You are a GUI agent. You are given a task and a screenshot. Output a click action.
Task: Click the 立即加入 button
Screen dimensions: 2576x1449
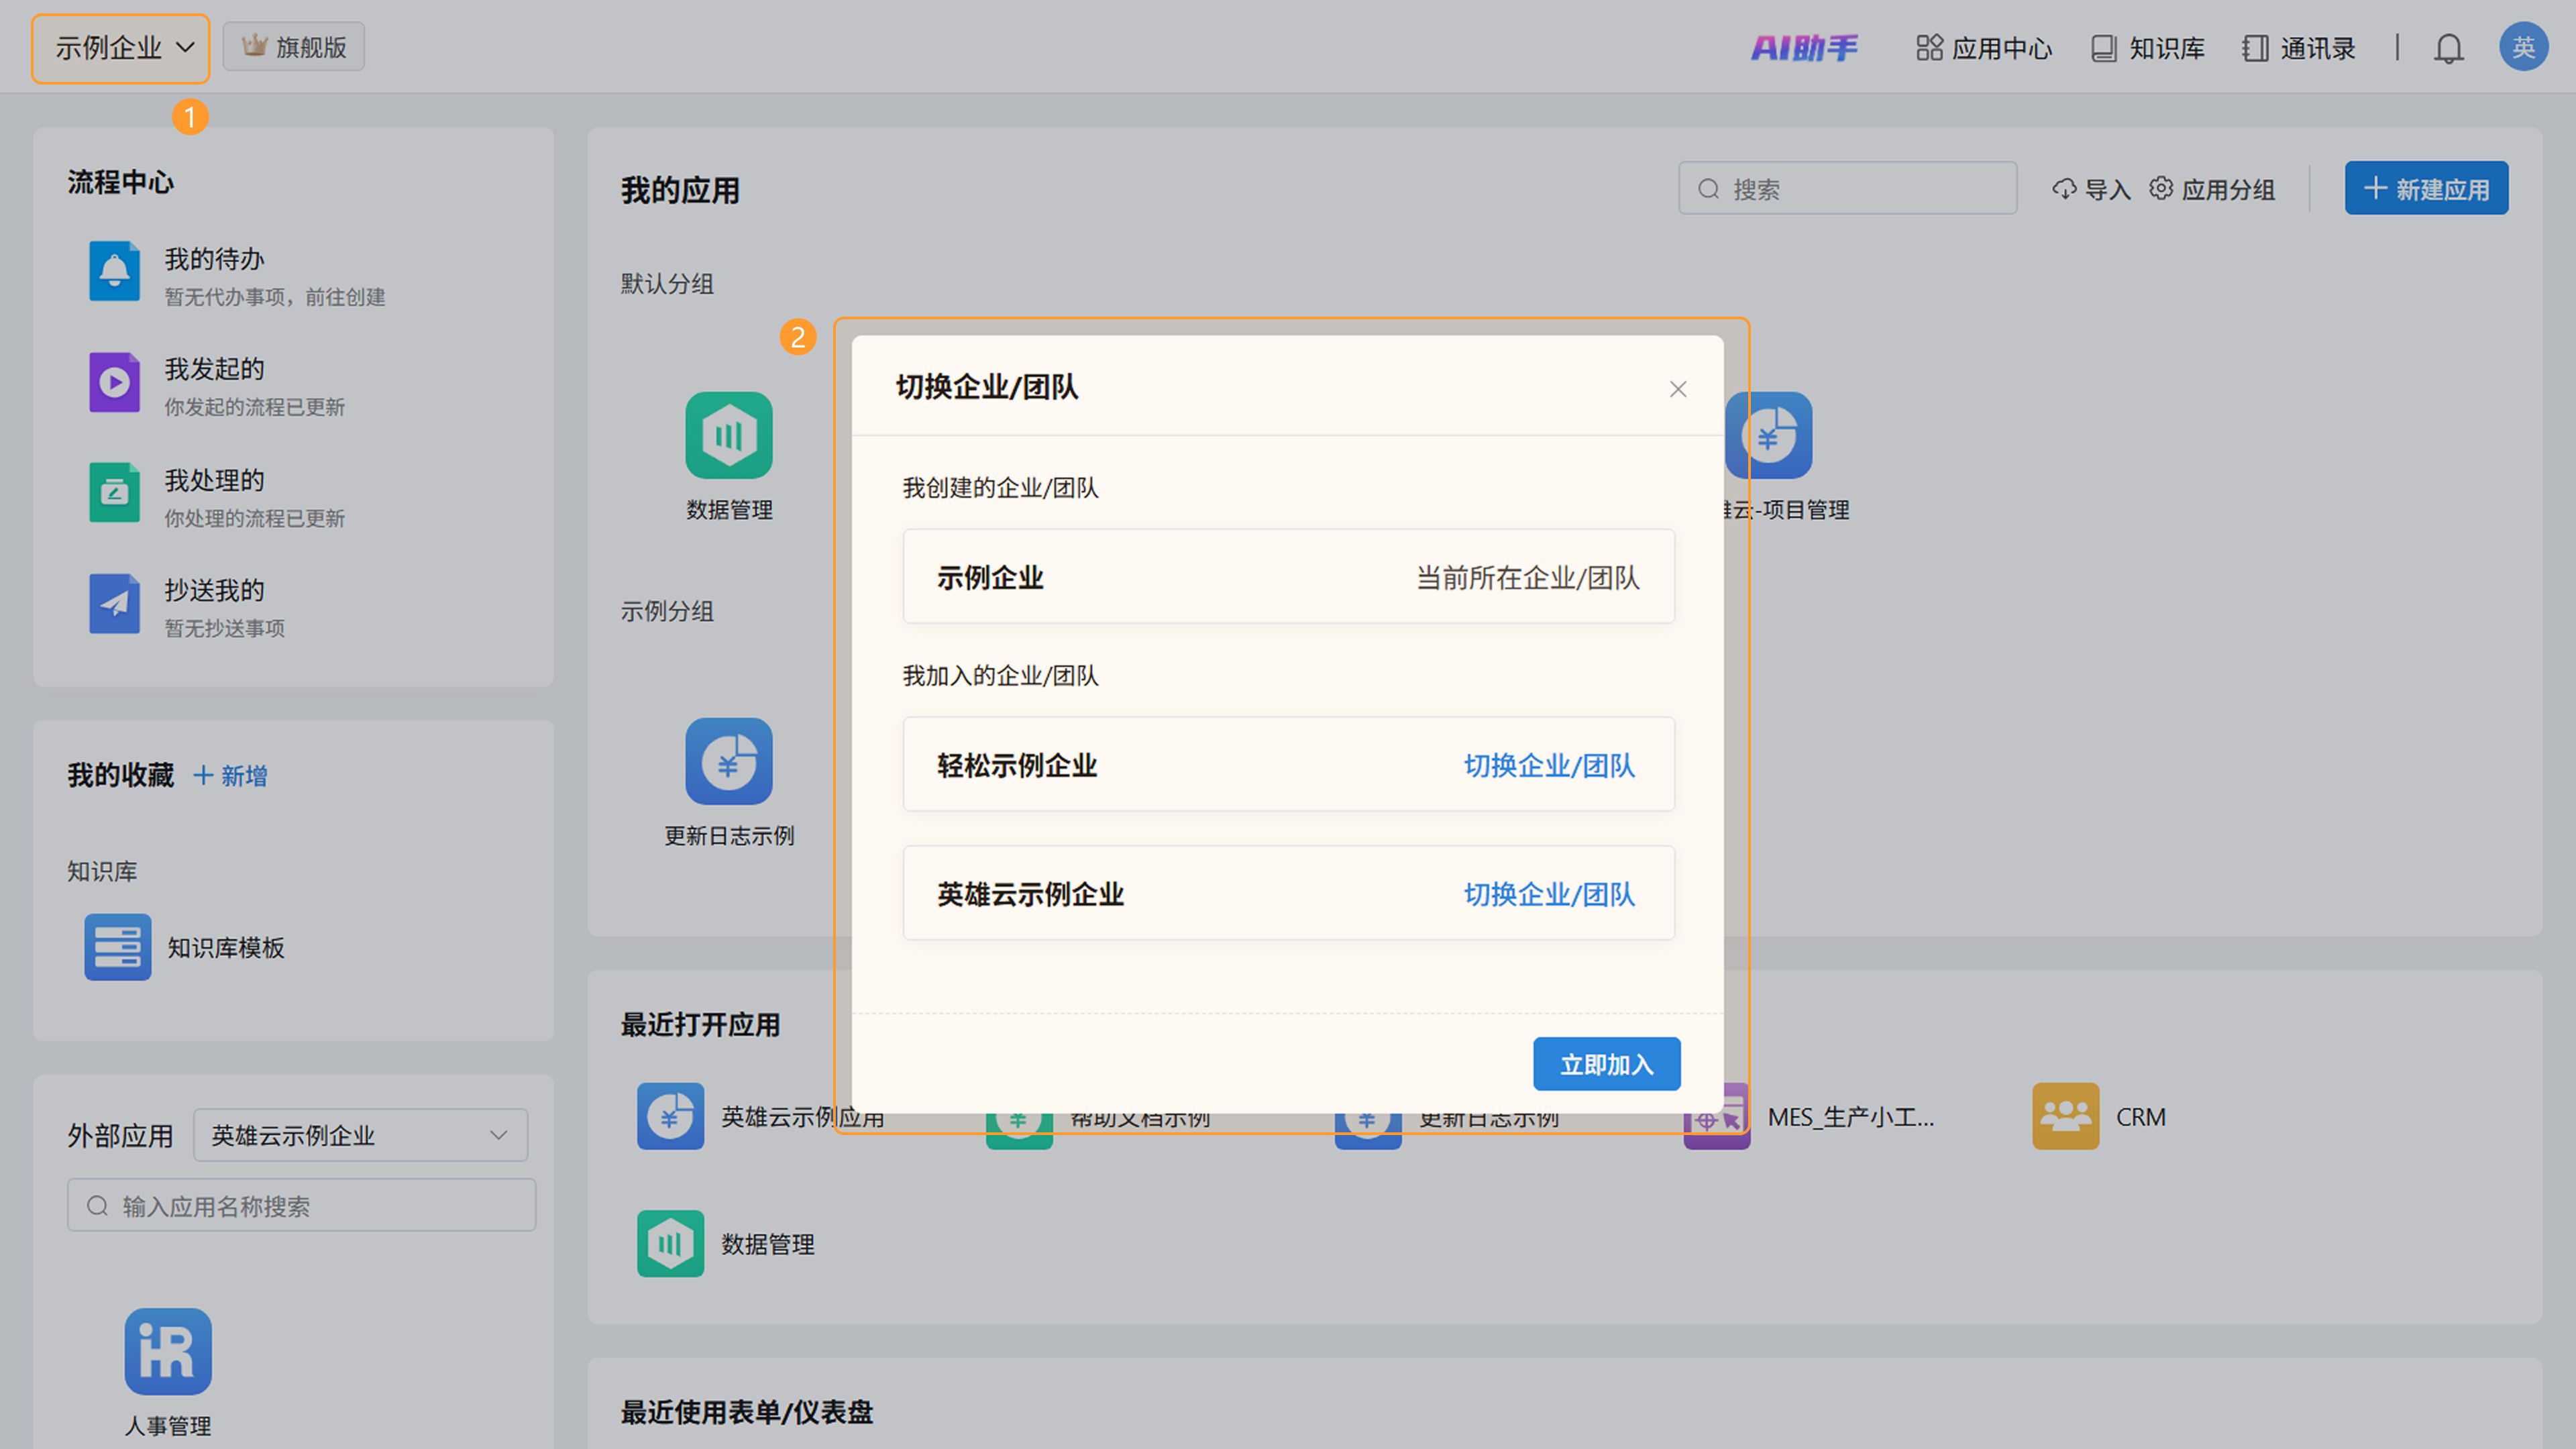[1606, 1064]
